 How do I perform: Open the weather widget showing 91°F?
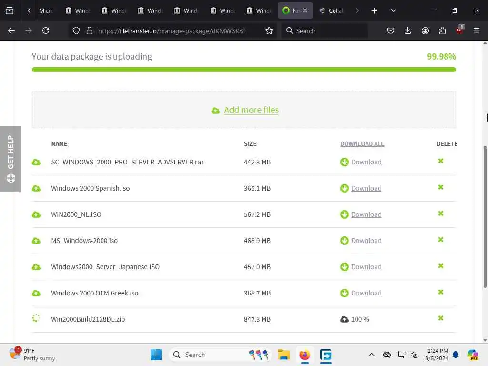point(32,355)
